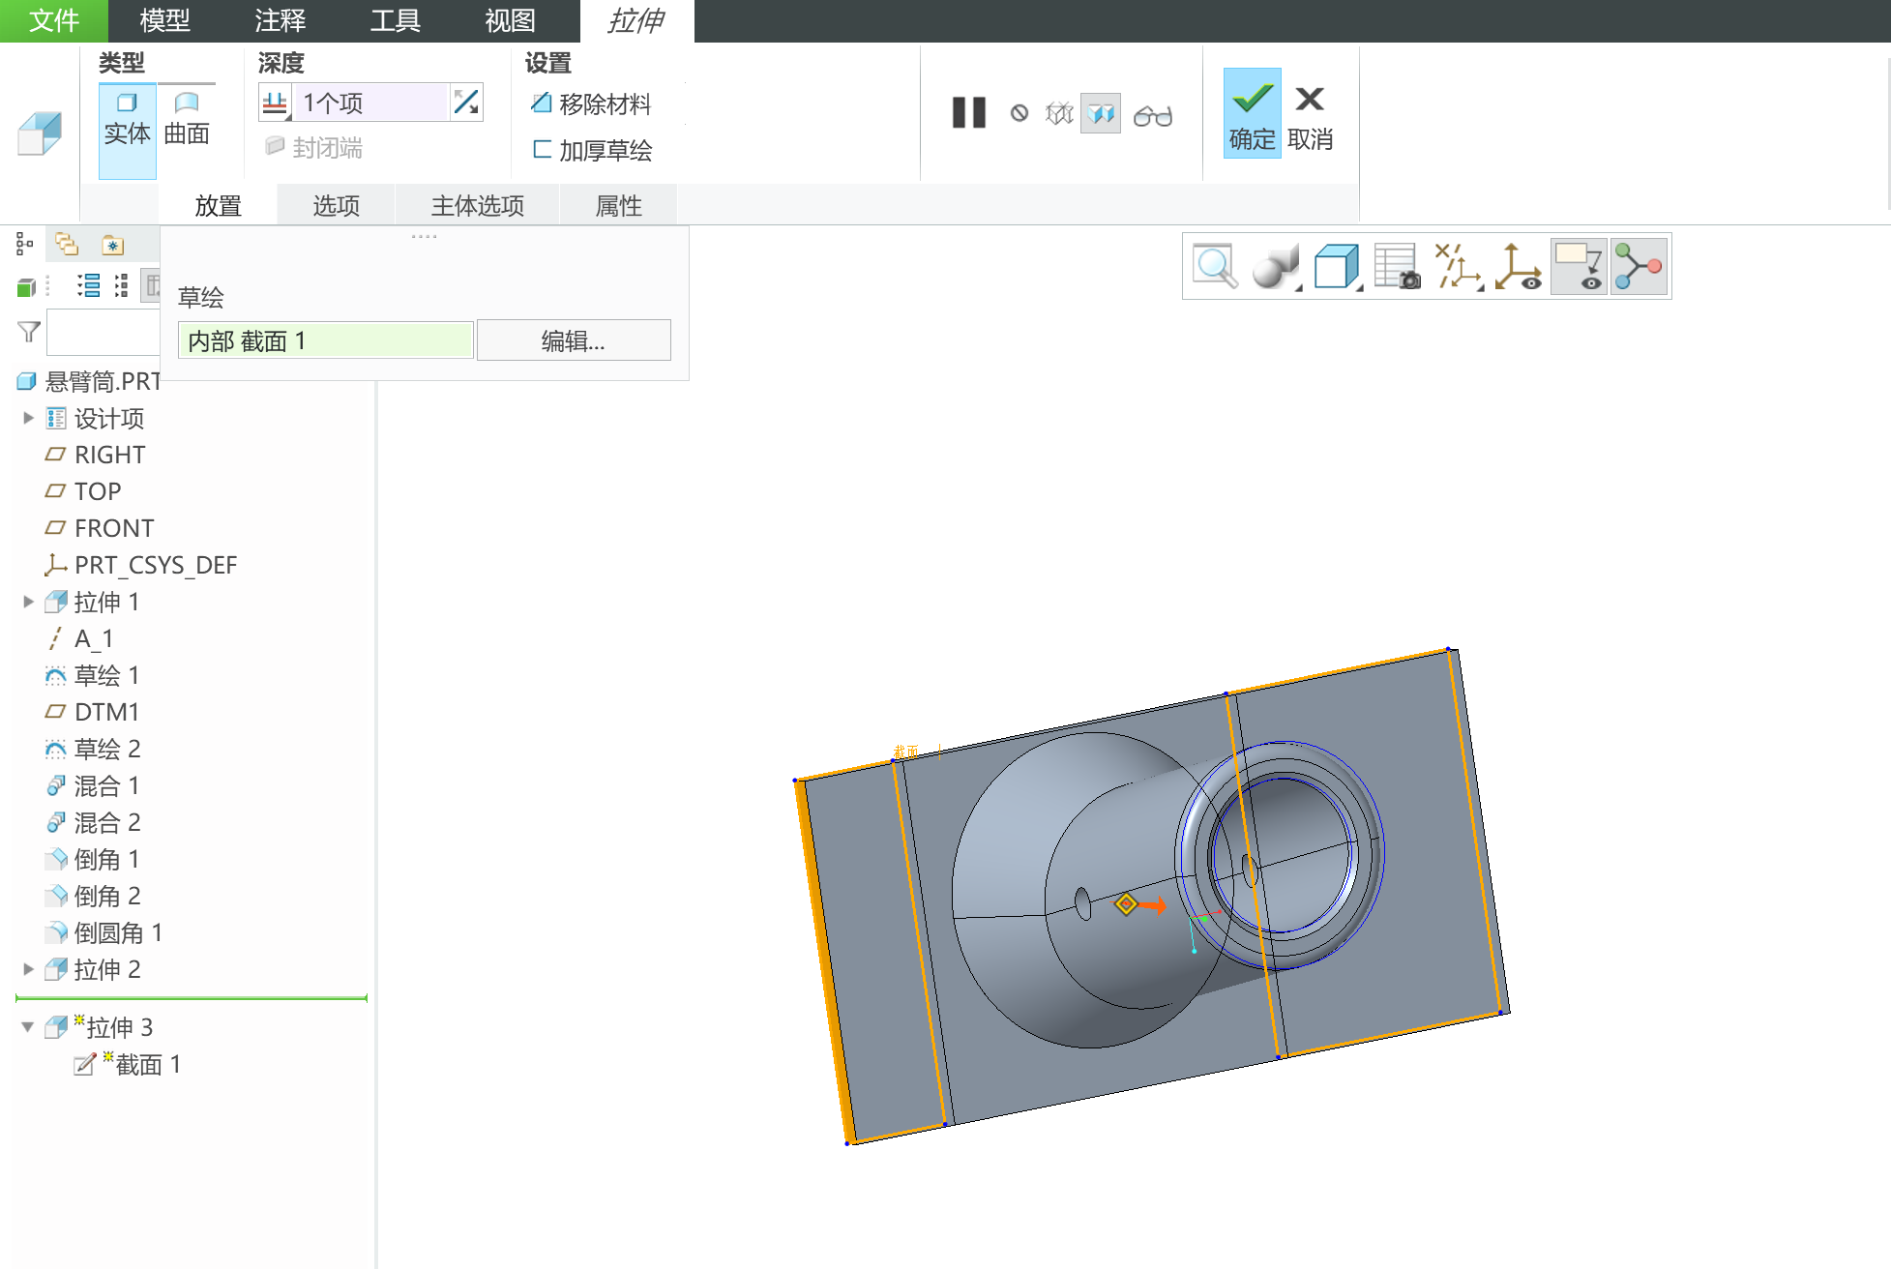
Task: Click the model tree filter search field
Action: pyautogui.click(x=103, y=333)
